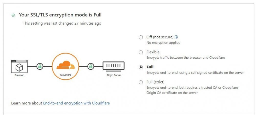Click 'Your SSL/TLS encryption mode is Full' heading

(60, 15)
